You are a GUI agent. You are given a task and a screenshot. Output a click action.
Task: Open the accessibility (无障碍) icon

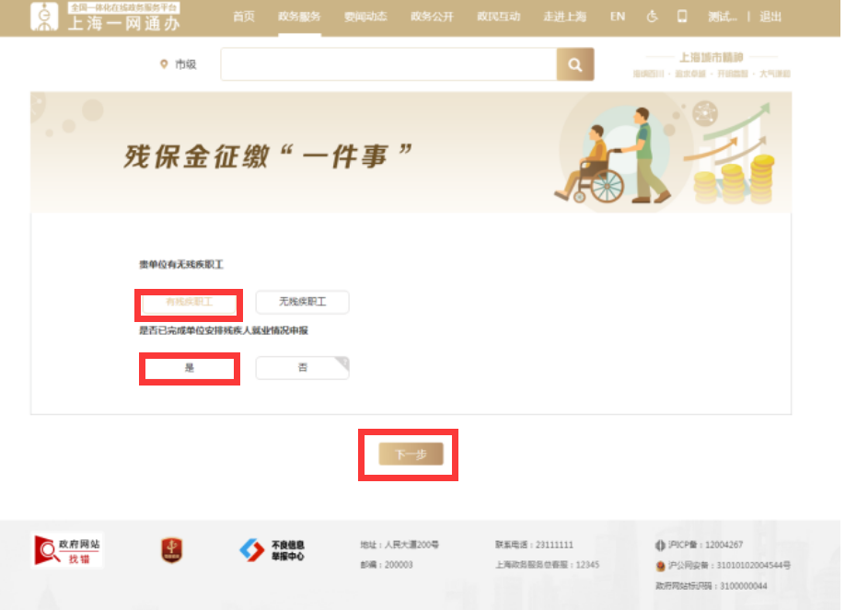point(653,16)
